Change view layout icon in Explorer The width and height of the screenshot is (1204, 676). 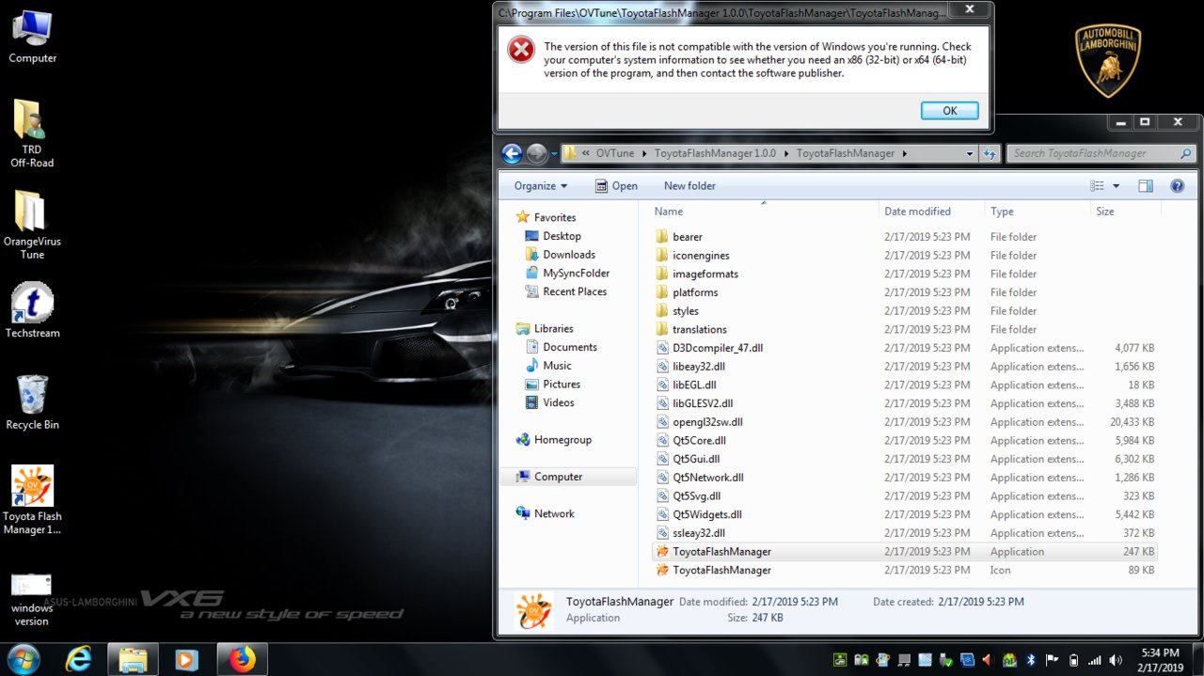[x=1097, y=186]
